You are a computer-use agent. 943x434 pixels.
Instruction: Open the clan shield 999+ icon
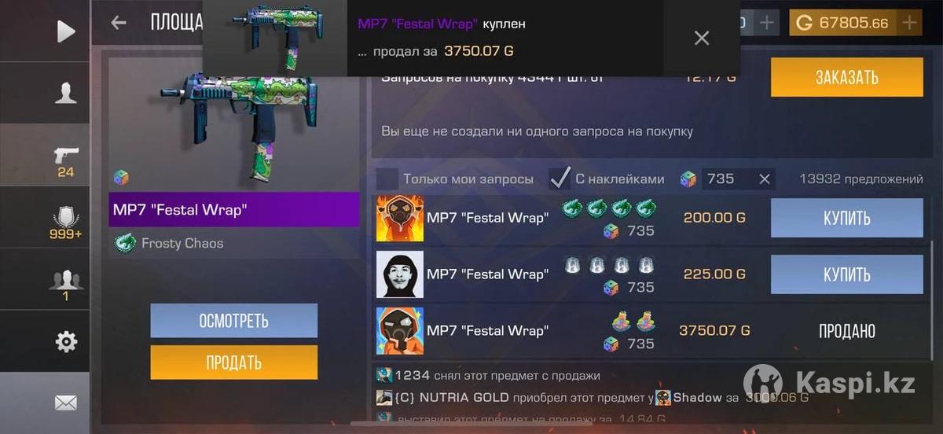coord(66,222)
